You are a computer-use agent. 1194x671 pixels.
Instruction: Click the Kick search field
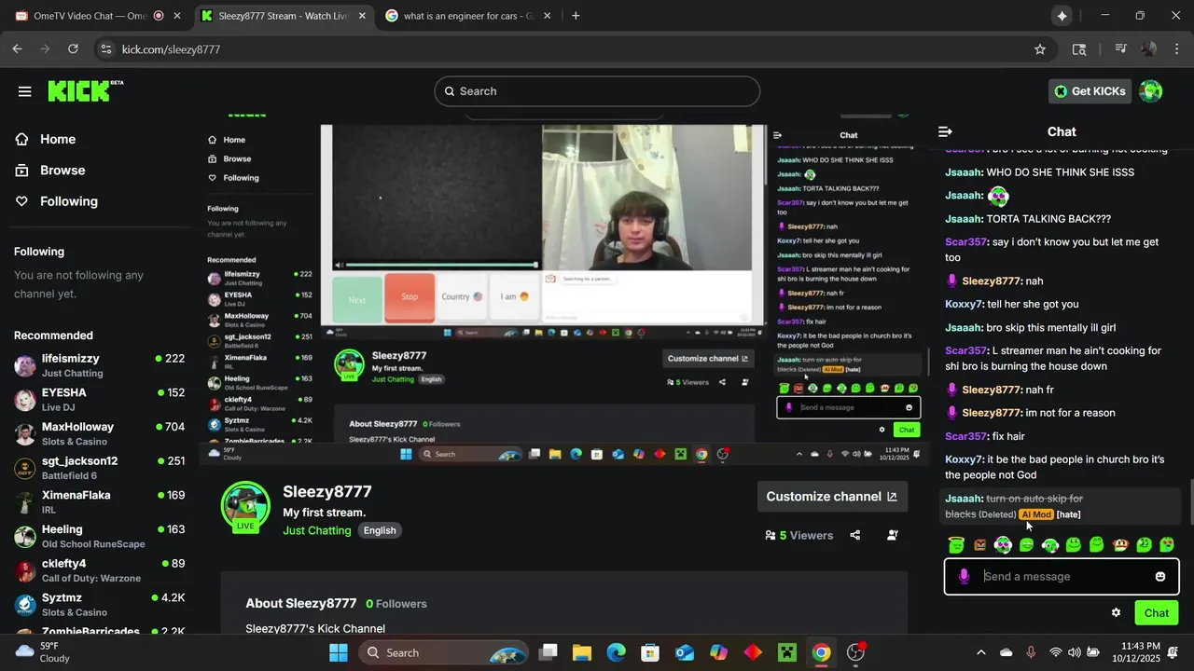coord(597,91)
